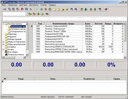Viewport: 128px width, 99px height.
Task: Click the hammer and wrench settings icon
Action: coord(100,9)
